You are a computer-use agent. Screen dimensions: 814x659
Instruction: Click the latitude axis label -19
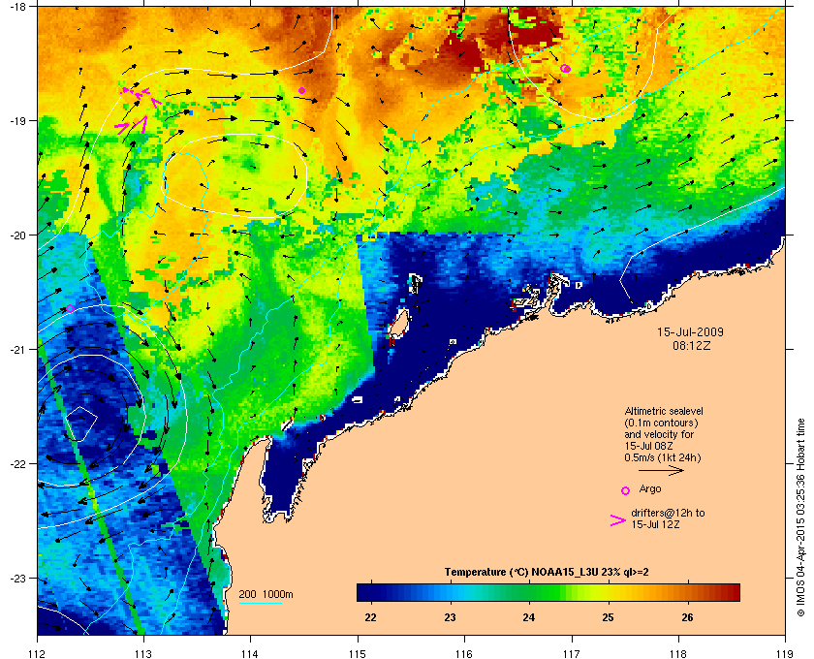pos(16,120)
